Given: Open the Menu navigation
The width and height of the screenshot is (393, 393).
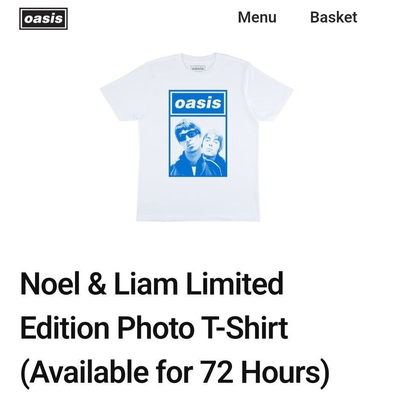Looking at the screenshot, I should click(257, 17).
